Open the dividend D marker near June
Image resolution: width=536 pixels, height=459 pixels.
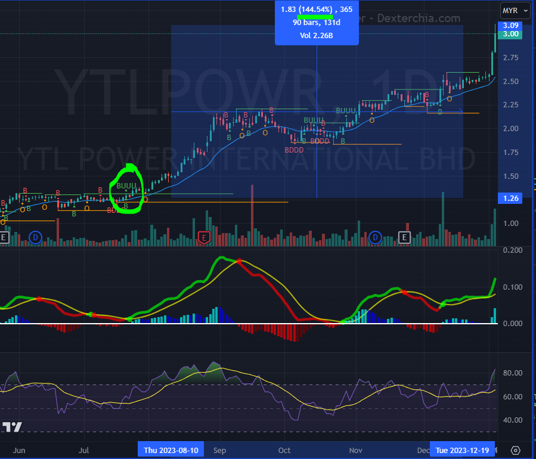click(x=35, y=237)
